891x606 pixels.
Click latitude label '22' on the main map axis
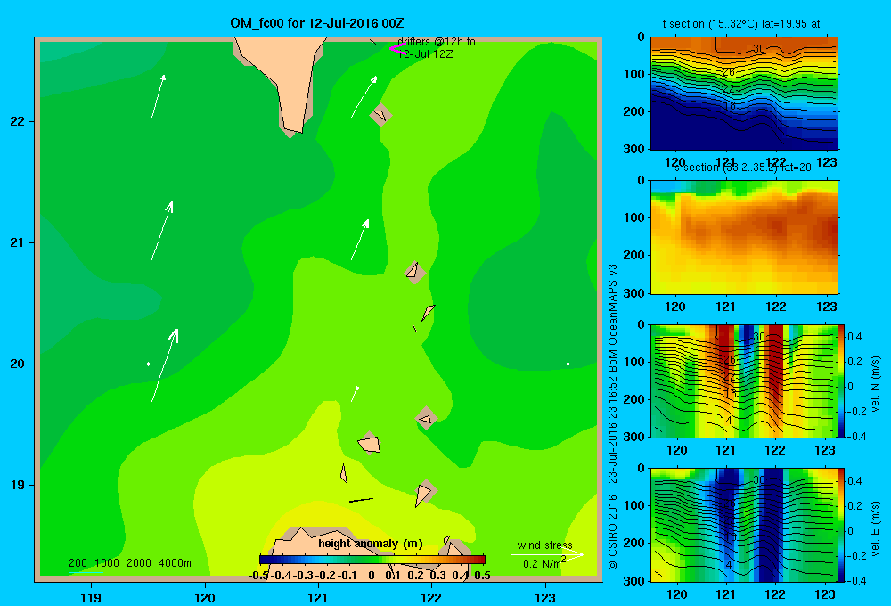[18, 122]
